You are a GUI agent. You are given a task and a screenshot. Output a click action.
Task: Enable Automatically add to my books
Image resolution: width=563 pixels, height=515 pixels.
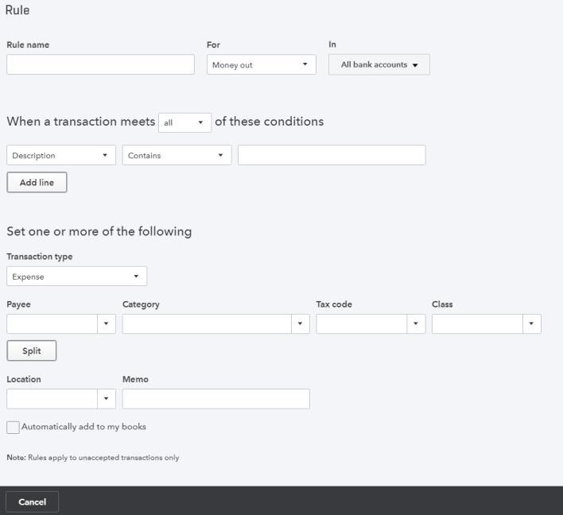tap(13, 427)
